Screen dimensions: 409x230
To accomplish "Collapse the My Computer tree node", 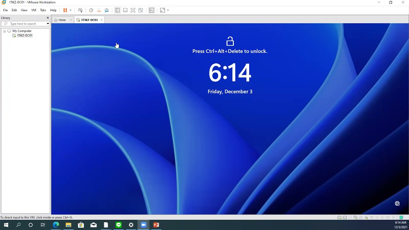I will [x=4, y=31].
